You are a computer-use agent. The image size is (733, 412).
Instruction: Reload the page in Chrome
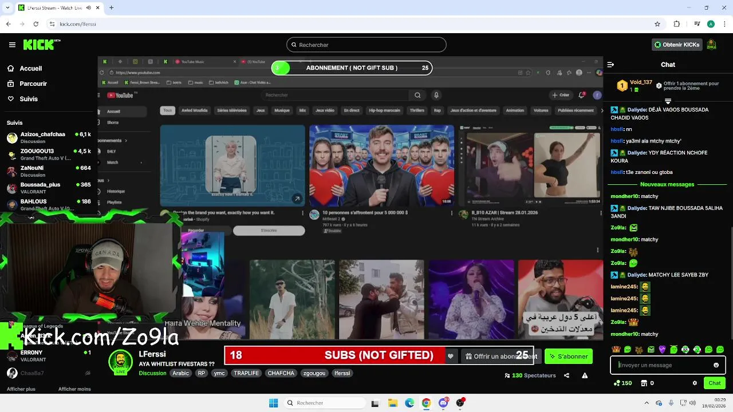[x=36, y=24]
